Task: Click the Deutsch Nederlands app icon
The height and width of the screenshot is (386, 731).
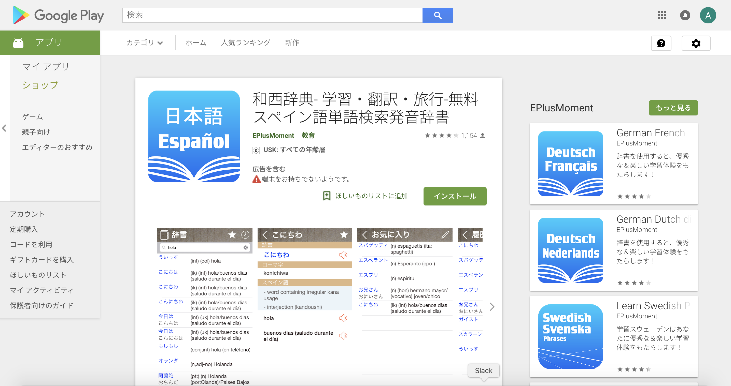Action: pyautogui.click(x=571, y=250)
